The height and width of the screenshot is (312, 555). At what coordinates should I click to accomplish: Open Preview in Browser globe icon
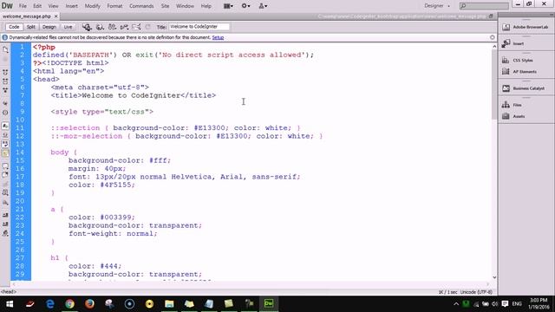click(100, 27)
